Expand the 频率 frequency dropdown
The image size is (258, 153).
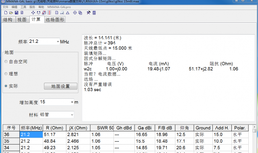[58, 41]
